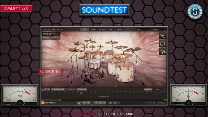Click the snare drum on the kit
The width and height of the screenshot is (208, 117).
(94, 63)
